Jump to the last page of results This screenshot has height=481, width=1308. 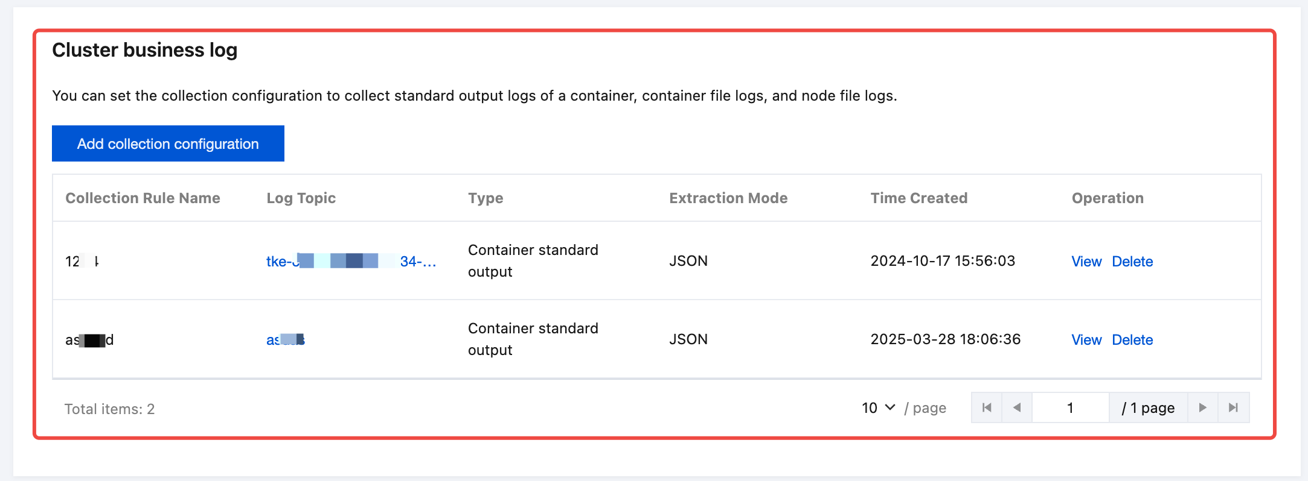(x=1234, y=408)
